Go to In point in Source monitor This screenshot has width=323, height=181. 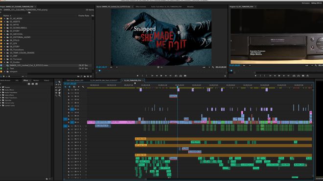(152, 76)
